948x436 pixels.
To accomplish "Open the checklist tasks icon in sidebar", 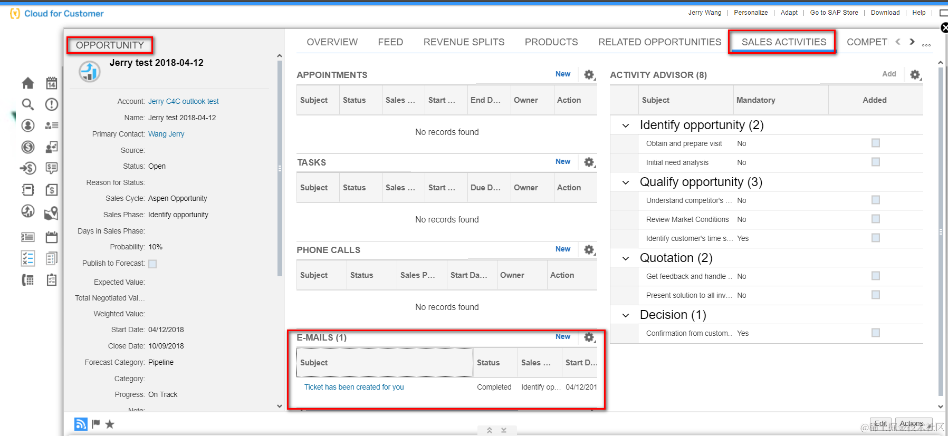I will (x=28, y=258).
